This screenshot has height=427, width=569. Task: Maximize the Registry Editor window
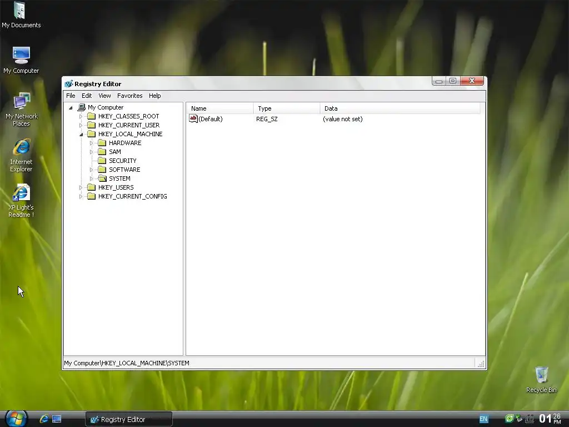pyautogui.click(x=453, y=81)
